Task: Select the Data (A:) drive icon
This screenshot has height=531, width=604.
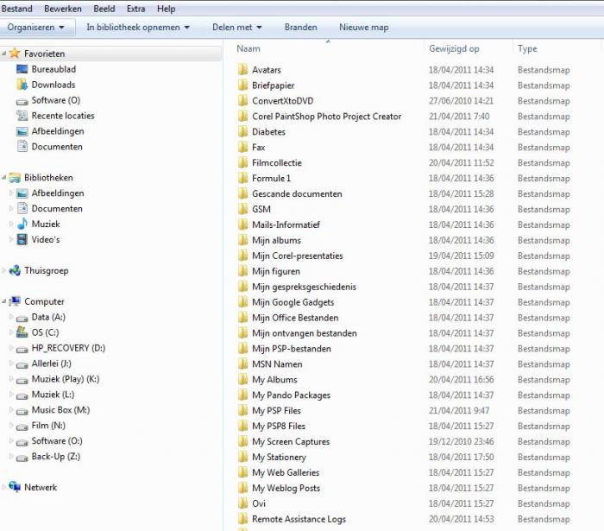Action: 22,319
